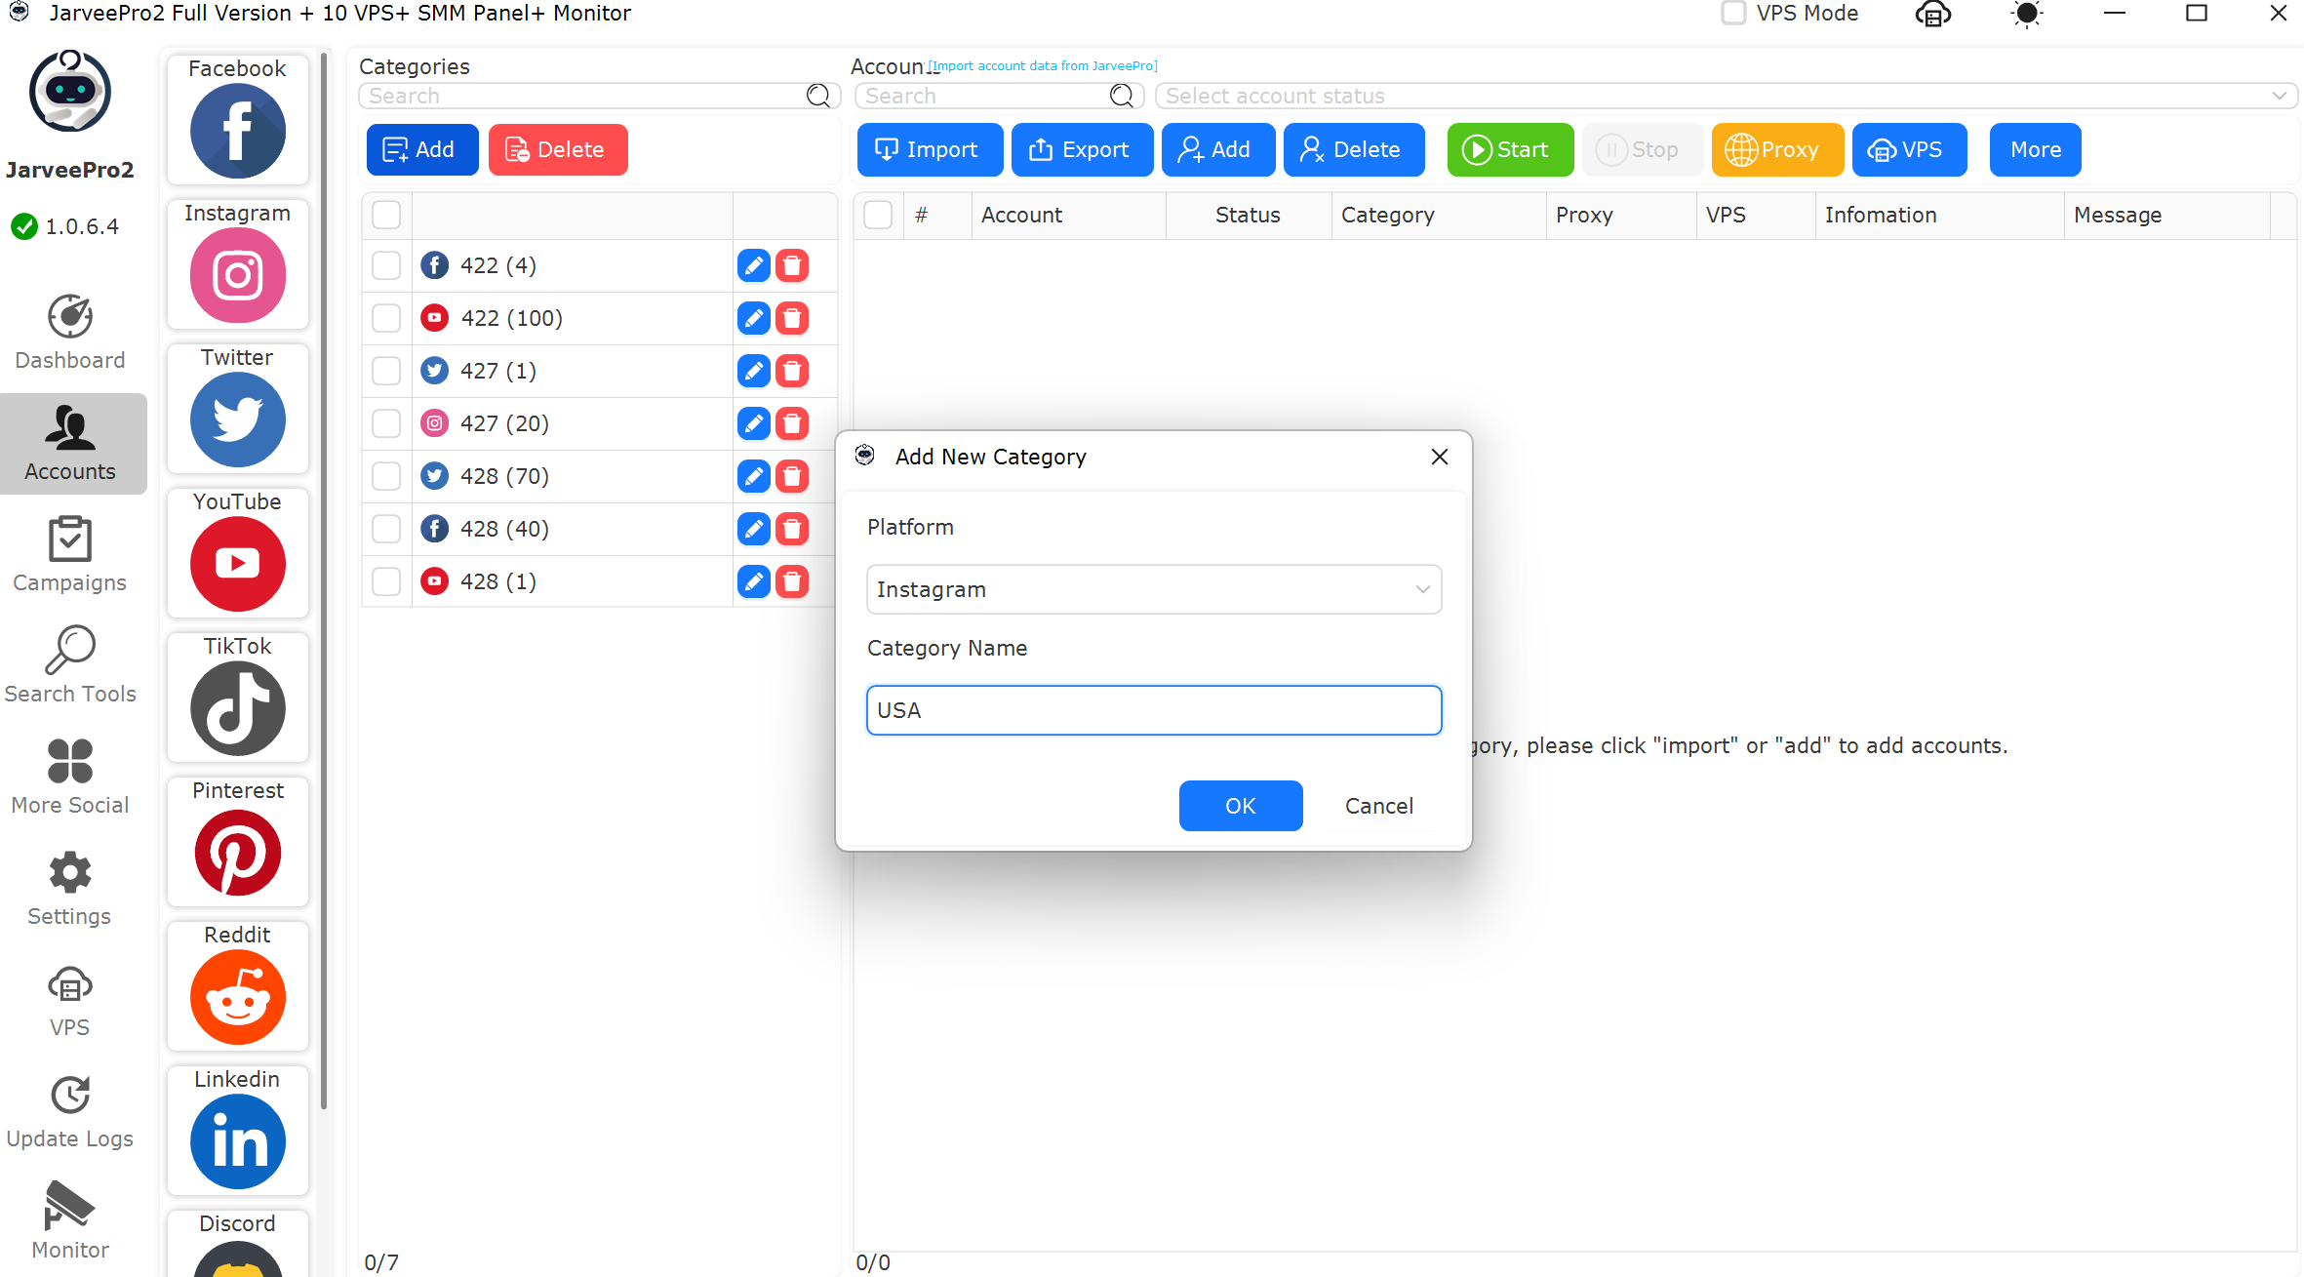The image size is (2304, 1277).
Task: Cancel the Add New Category dialog
Action: pyautogui.click(x=1378, y=806)
